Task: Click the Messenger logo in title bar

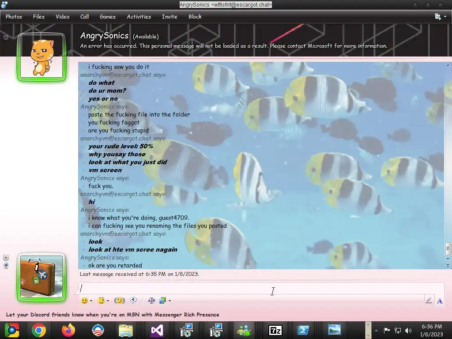Action: pyautogui.click(x=4, y=4)
